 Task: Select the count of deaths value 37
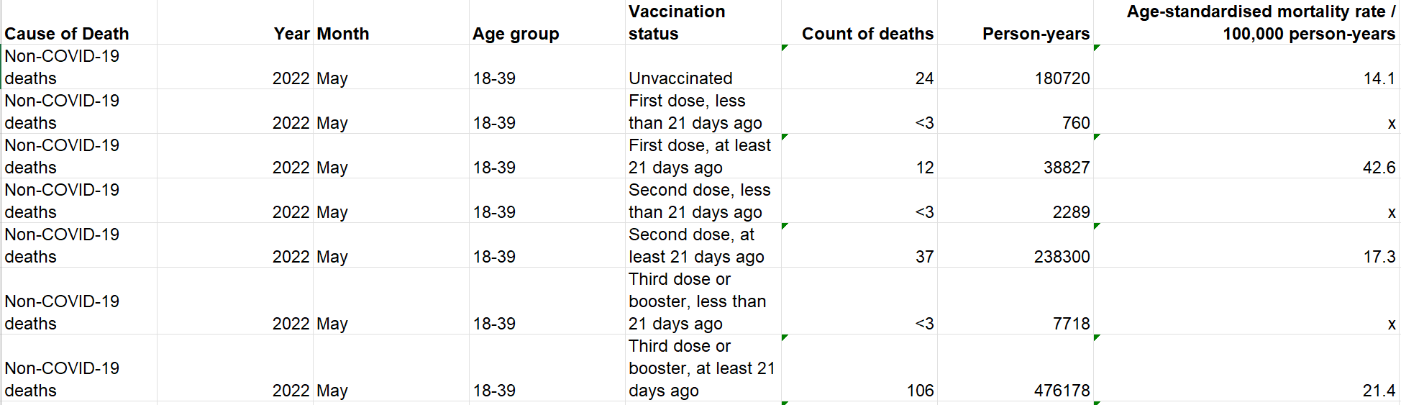[x=859, y=245]
